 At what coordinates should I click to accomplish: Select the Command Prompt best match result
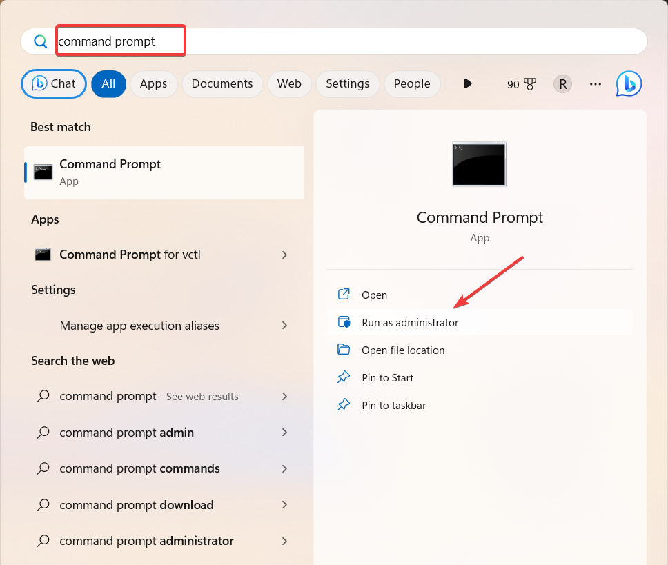pos(164,172)
